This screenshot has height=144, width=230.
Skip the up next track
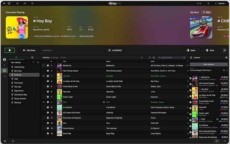click(207, 12)
